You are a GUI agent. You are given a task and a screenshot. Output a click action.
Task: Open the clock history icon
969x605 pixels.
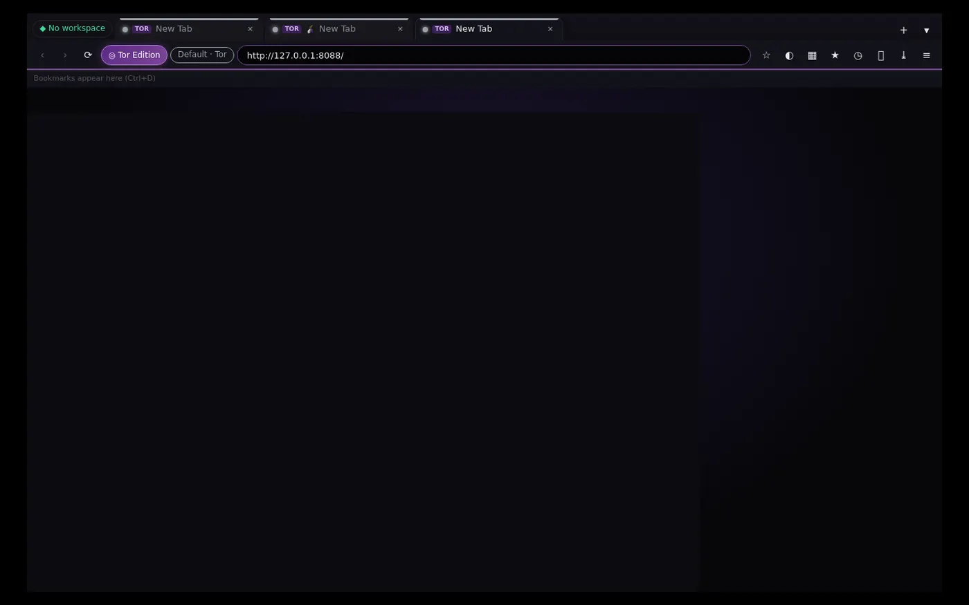coord(858,55)
